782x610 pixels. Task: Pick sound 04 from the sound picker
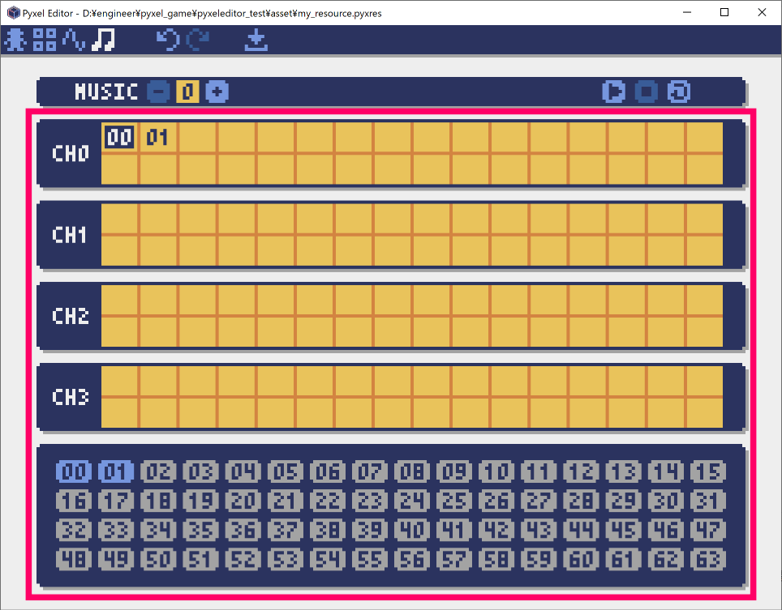[243, 471]
